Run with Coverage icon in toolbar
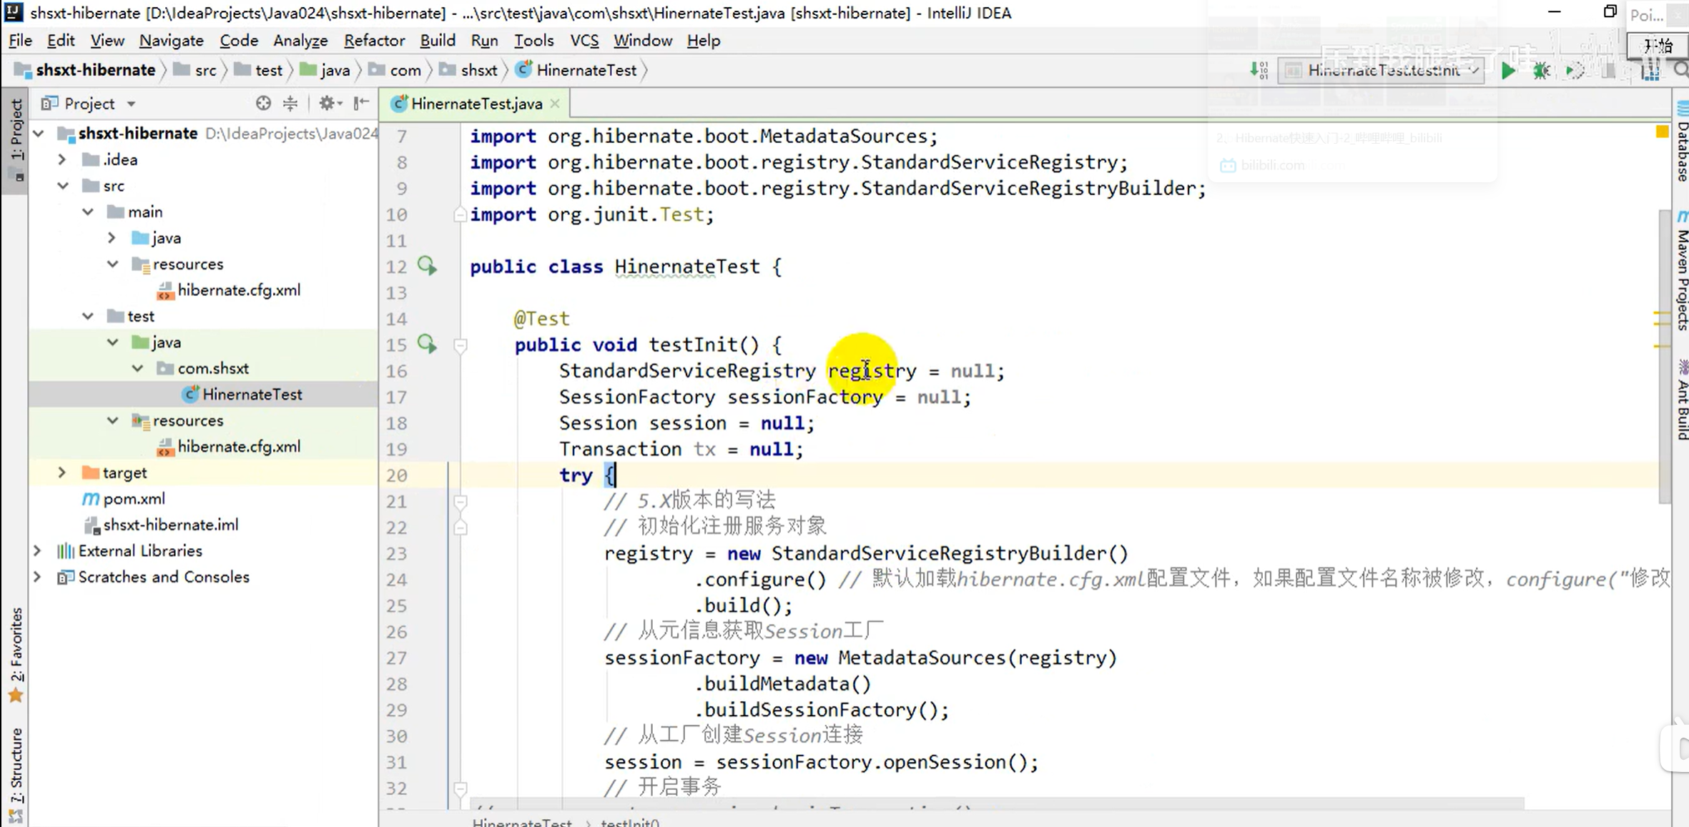The height and width of the screenshot is (827, 1689). 1575,70
